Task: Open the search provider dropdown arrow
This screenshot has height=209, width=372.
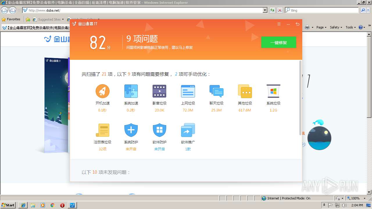Action: [369, 10]
